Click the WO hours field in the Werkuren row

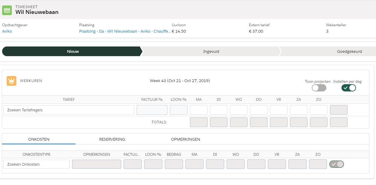239,110
